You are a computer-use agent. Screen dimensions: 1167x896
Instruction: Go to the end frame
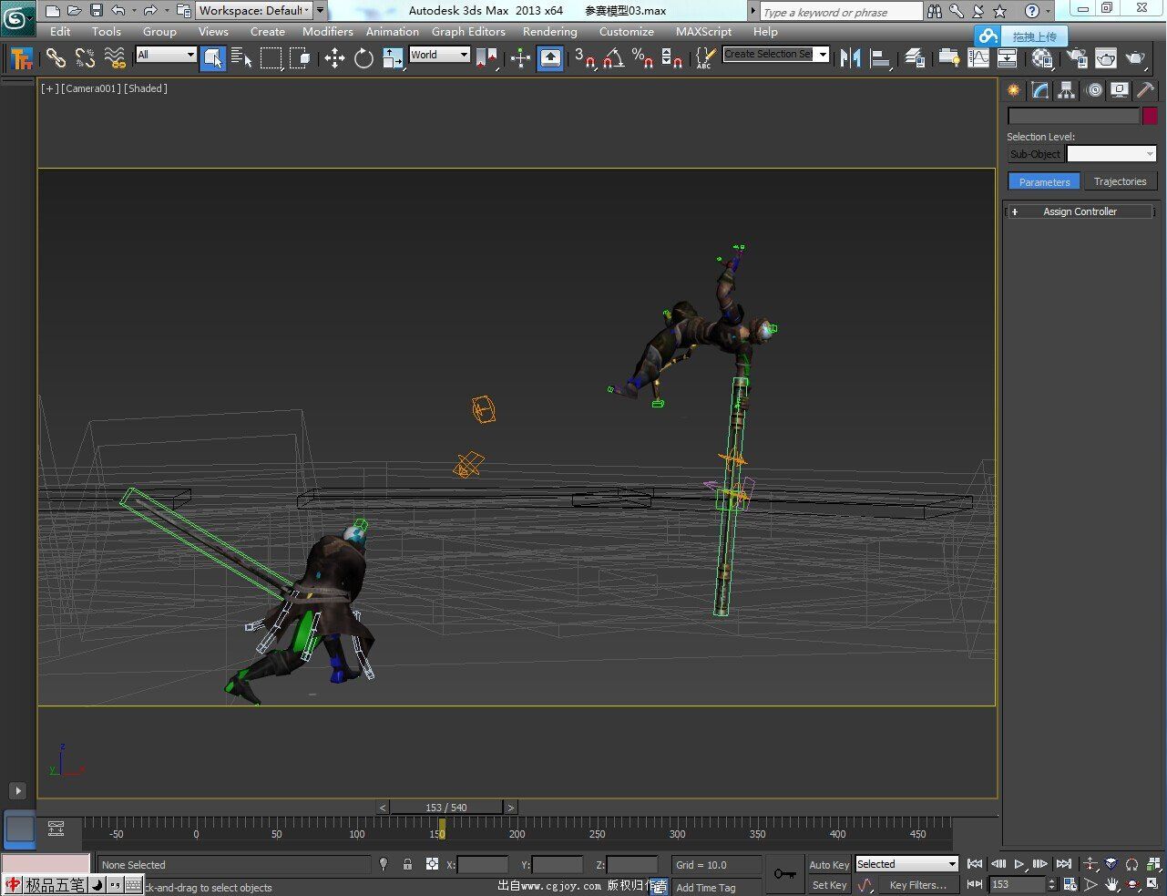(x=1063, y=864)
